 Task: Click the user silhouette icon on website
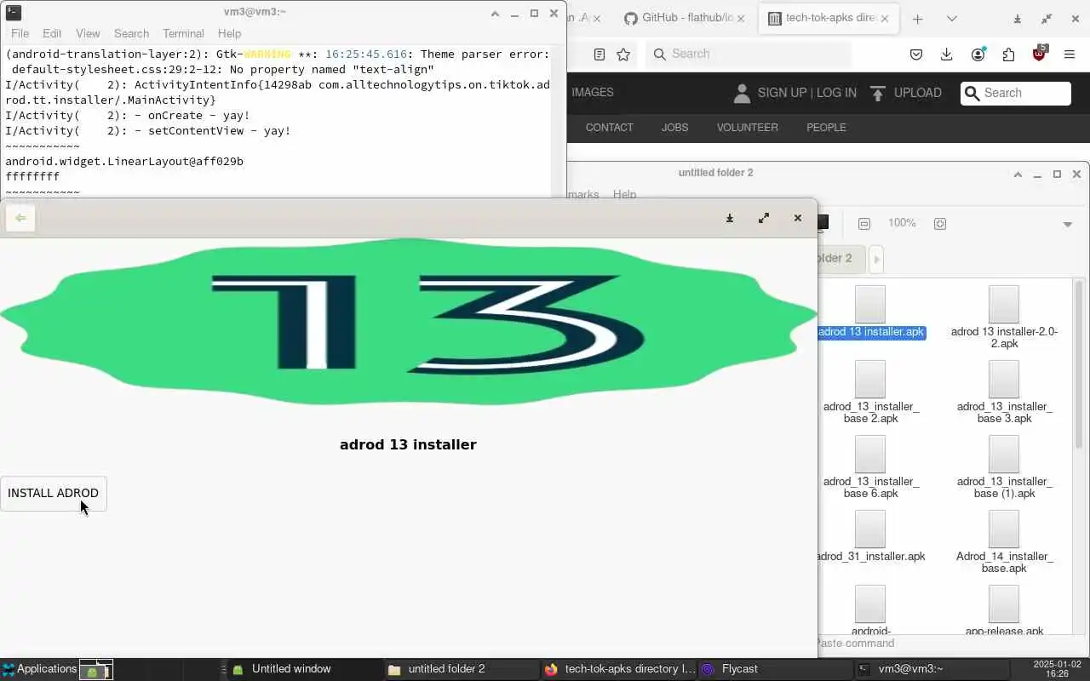[x=742, y=93]
